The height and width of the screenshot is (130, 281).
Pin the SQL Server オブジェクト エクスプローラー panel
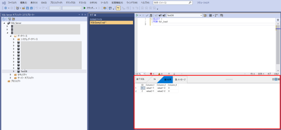[x=82, y=15]
